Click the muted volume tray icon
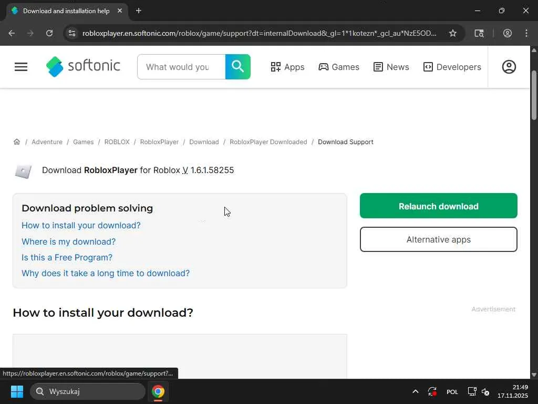Screen dimensions: 538x404 pos(485,391)
